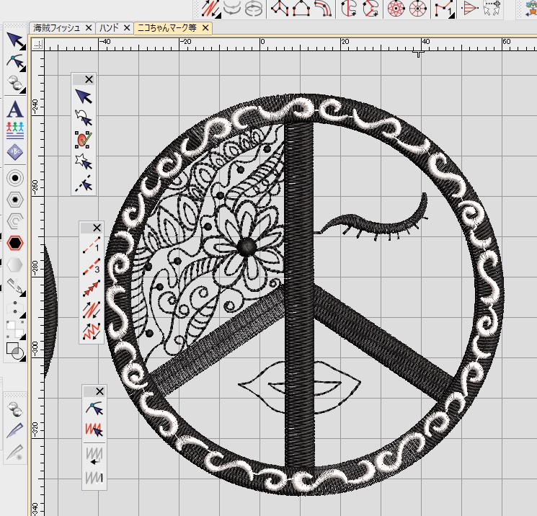Select the red zigzag stitch tool in palette

coord(92,332)
